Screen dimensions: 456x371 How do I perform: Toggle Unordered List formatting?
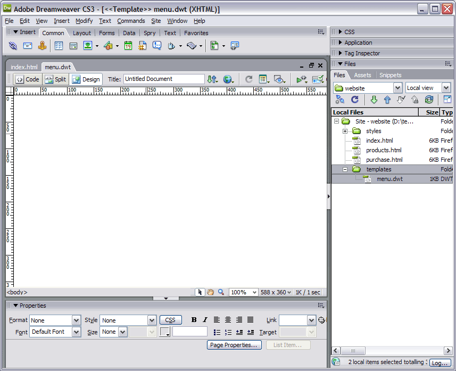pos(217,332)
